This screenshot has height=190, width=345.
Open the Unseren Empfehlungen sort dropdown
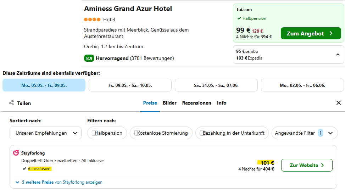coord(46,133)
